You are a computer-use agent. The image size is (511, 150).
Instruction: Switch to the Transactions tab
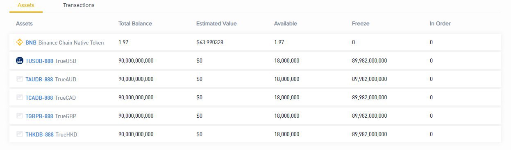(79, 5)
